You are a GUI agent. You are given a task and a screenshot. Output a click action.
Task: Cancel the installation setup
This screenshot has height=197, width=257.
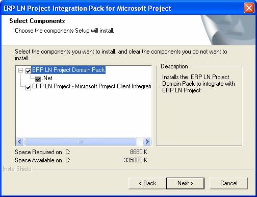coord(228,183)
